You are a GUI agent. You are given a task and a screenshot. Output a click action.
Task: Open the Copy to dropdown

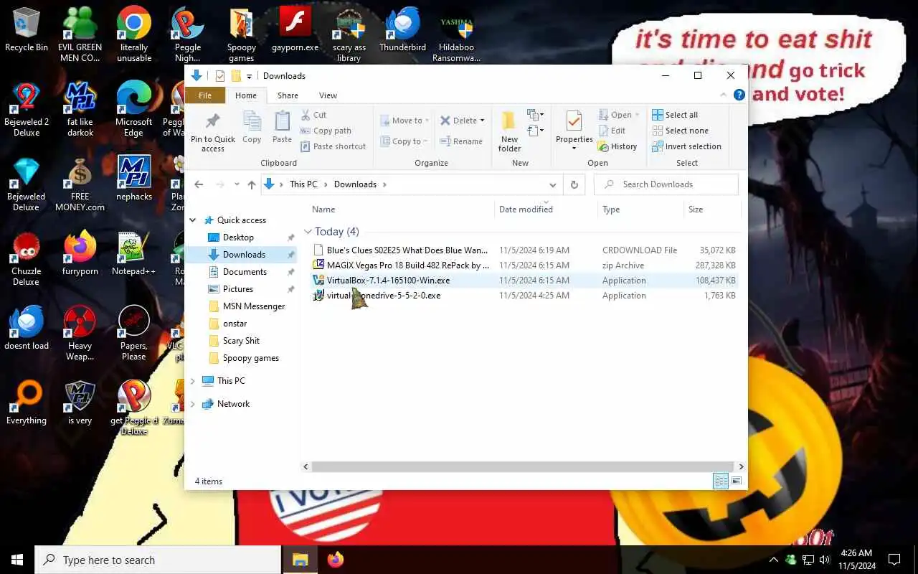click(x=404, y=141)
